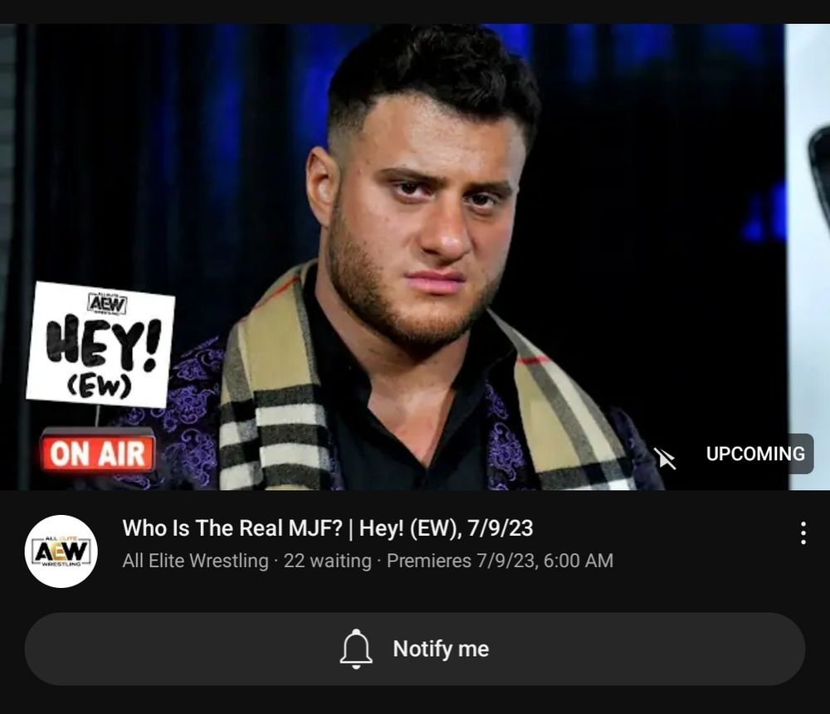830x714 pixels.
Task: Click the All Elite Wrestling channel name
Action: pos(195,561)
